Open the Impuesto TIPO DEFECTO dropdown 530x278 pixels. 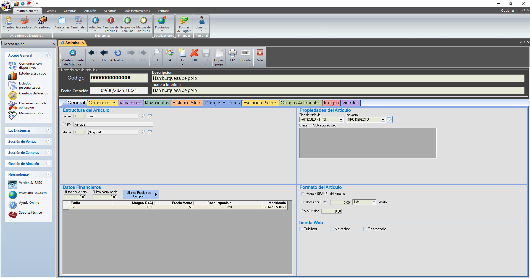pos(383,120)
